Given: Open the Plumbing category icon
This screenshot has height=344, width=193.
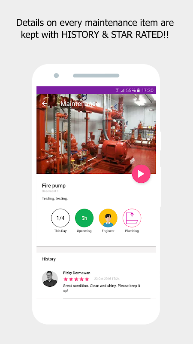Looking at the screenshot, I should (132, 218).
